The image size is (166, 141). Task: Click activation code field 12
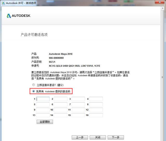tap(96, 110)
